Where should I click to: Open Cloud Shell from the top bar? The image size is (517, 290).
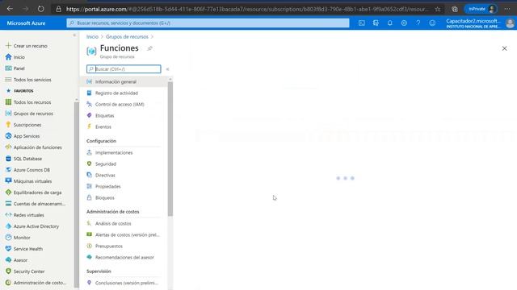tap(362, 23)
